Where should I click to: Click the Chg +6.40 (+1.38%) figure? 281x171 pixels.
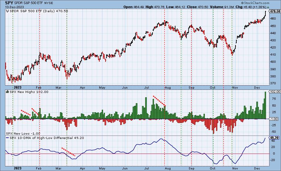click(251, 7)
